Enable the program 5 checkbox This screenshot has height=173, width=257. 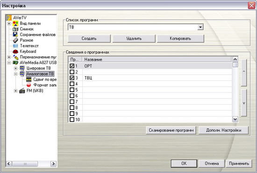[x=72, y=90]
